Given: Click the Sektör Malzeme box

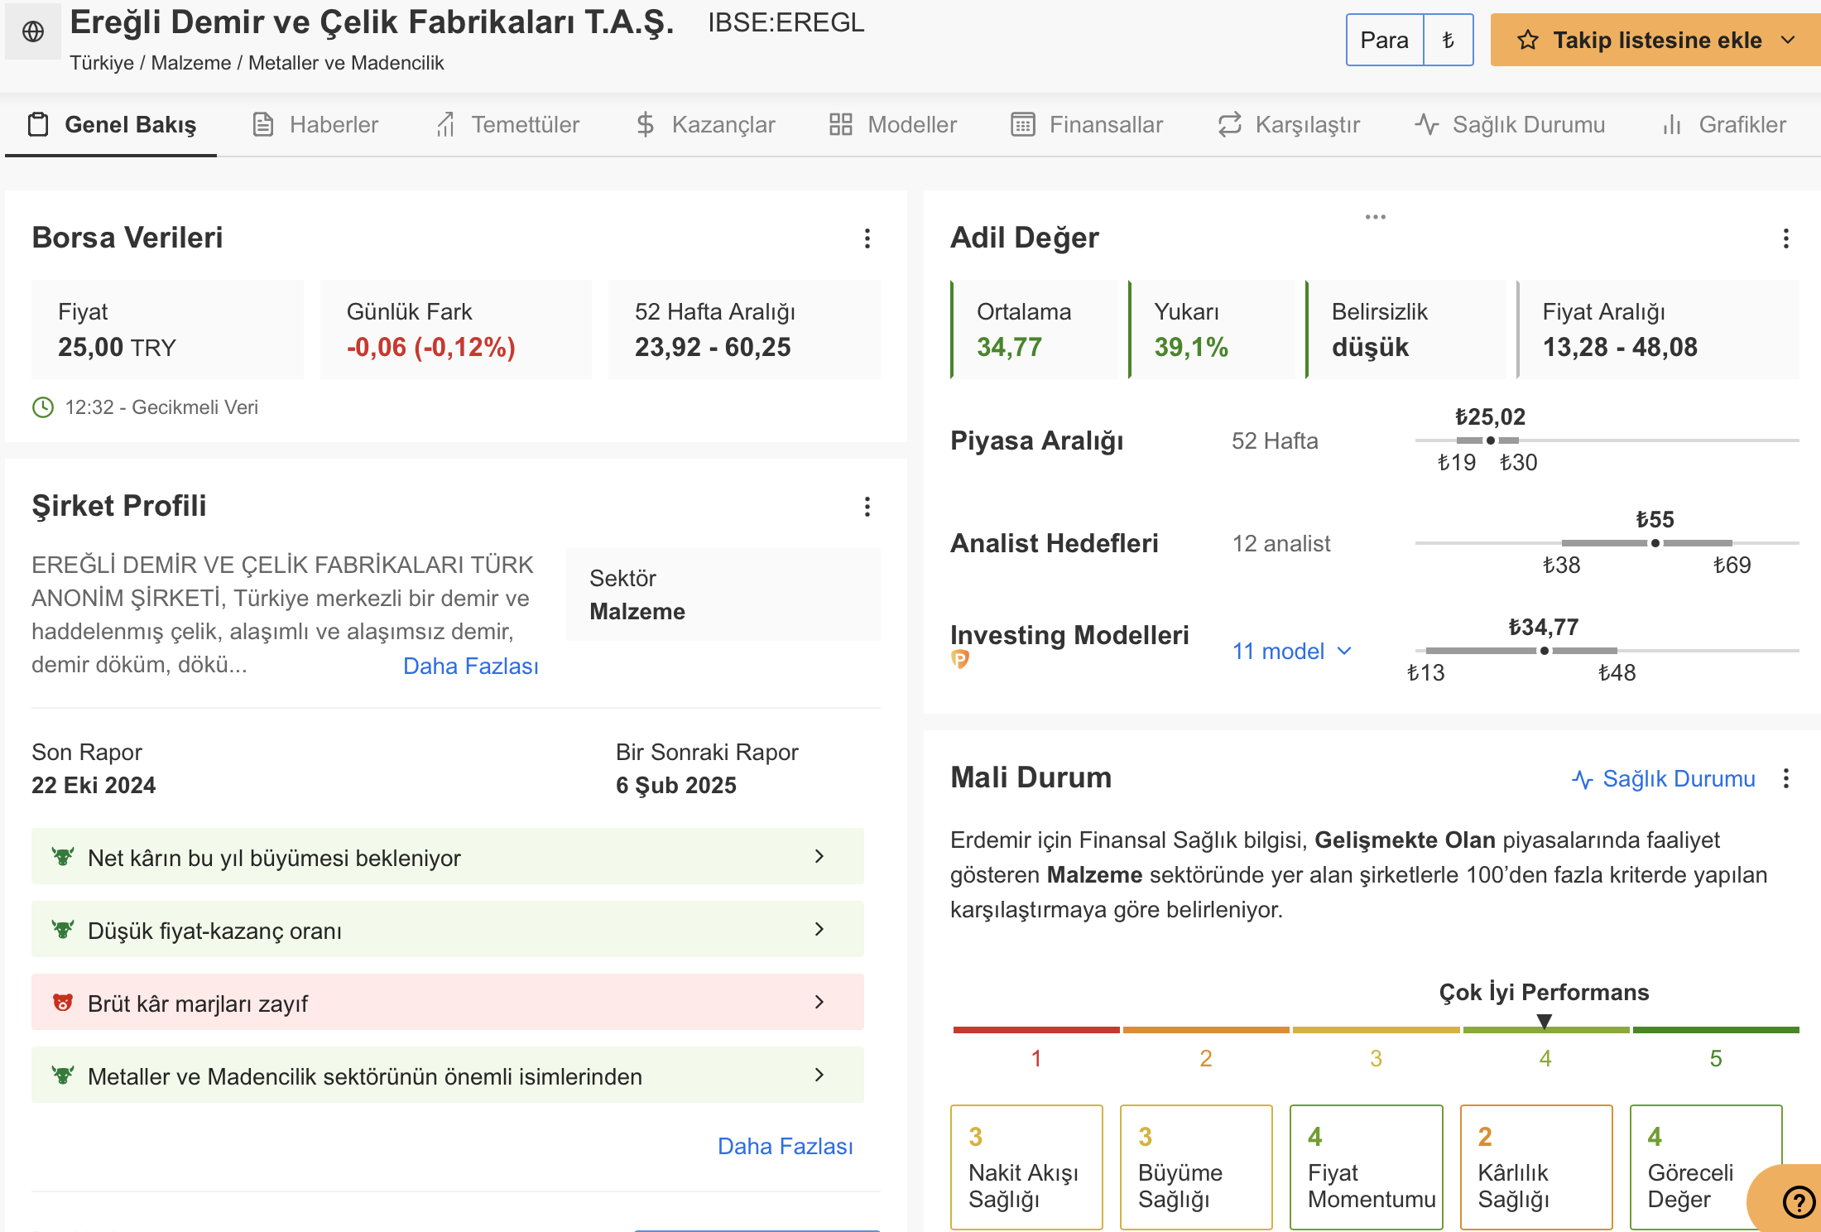Looking at the screenshot, I should [x=723, y=594].
